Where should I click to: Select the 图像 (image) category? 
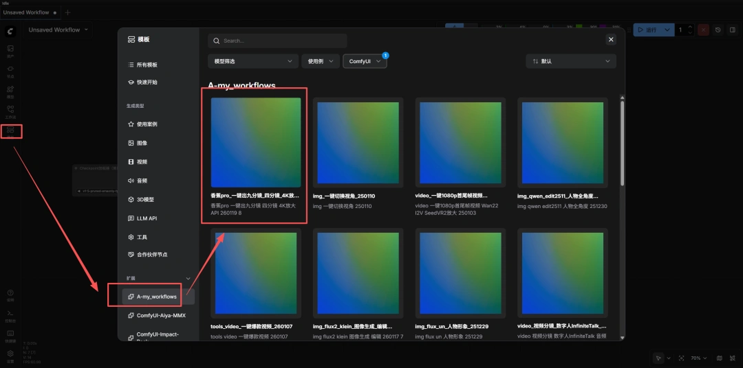(142, 143)
